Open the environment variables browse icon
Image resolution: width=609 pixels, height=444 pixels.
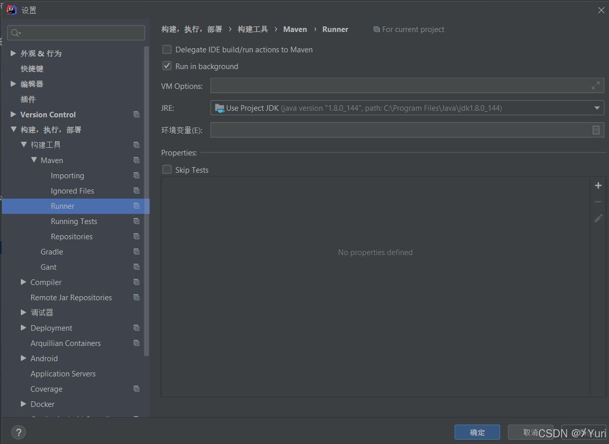(x=595, y=130)
